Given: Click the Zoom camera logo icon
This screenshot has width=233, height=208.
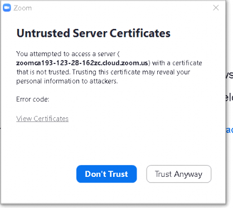Looking at the screenshot, I should [7, 8].
